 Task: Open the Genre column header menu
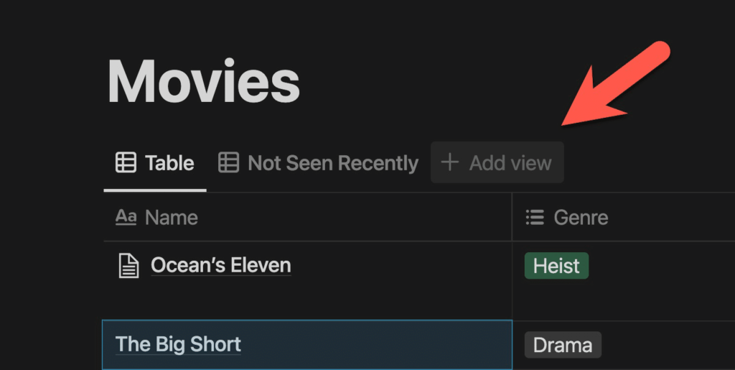624,217
